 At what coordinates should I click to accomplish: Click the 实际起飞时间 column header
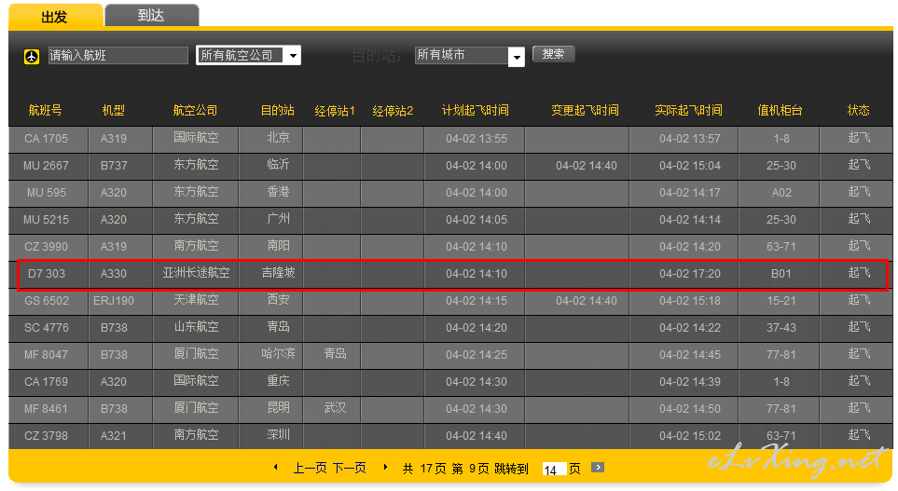(x=688, y=111)
